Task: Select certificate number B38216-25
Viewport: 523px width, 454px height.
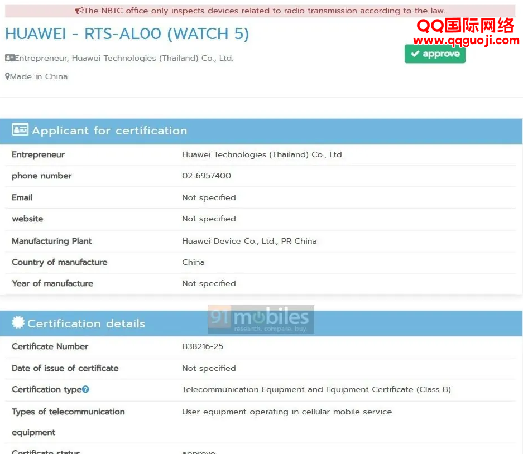Action: pyautogui.click(x=203, y=346)
